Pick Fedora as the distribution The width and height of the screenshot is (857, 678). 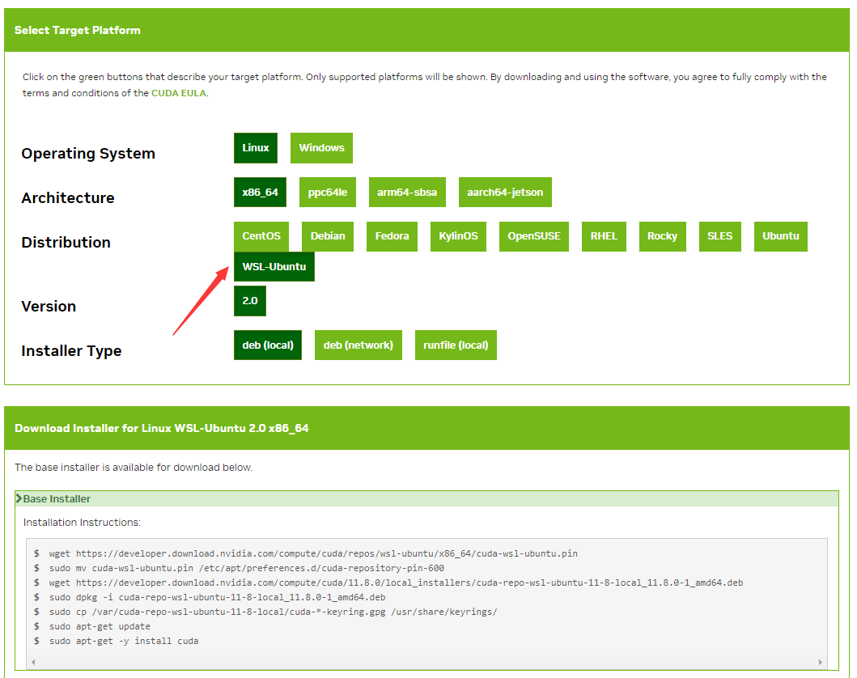(x=392, y=236)
